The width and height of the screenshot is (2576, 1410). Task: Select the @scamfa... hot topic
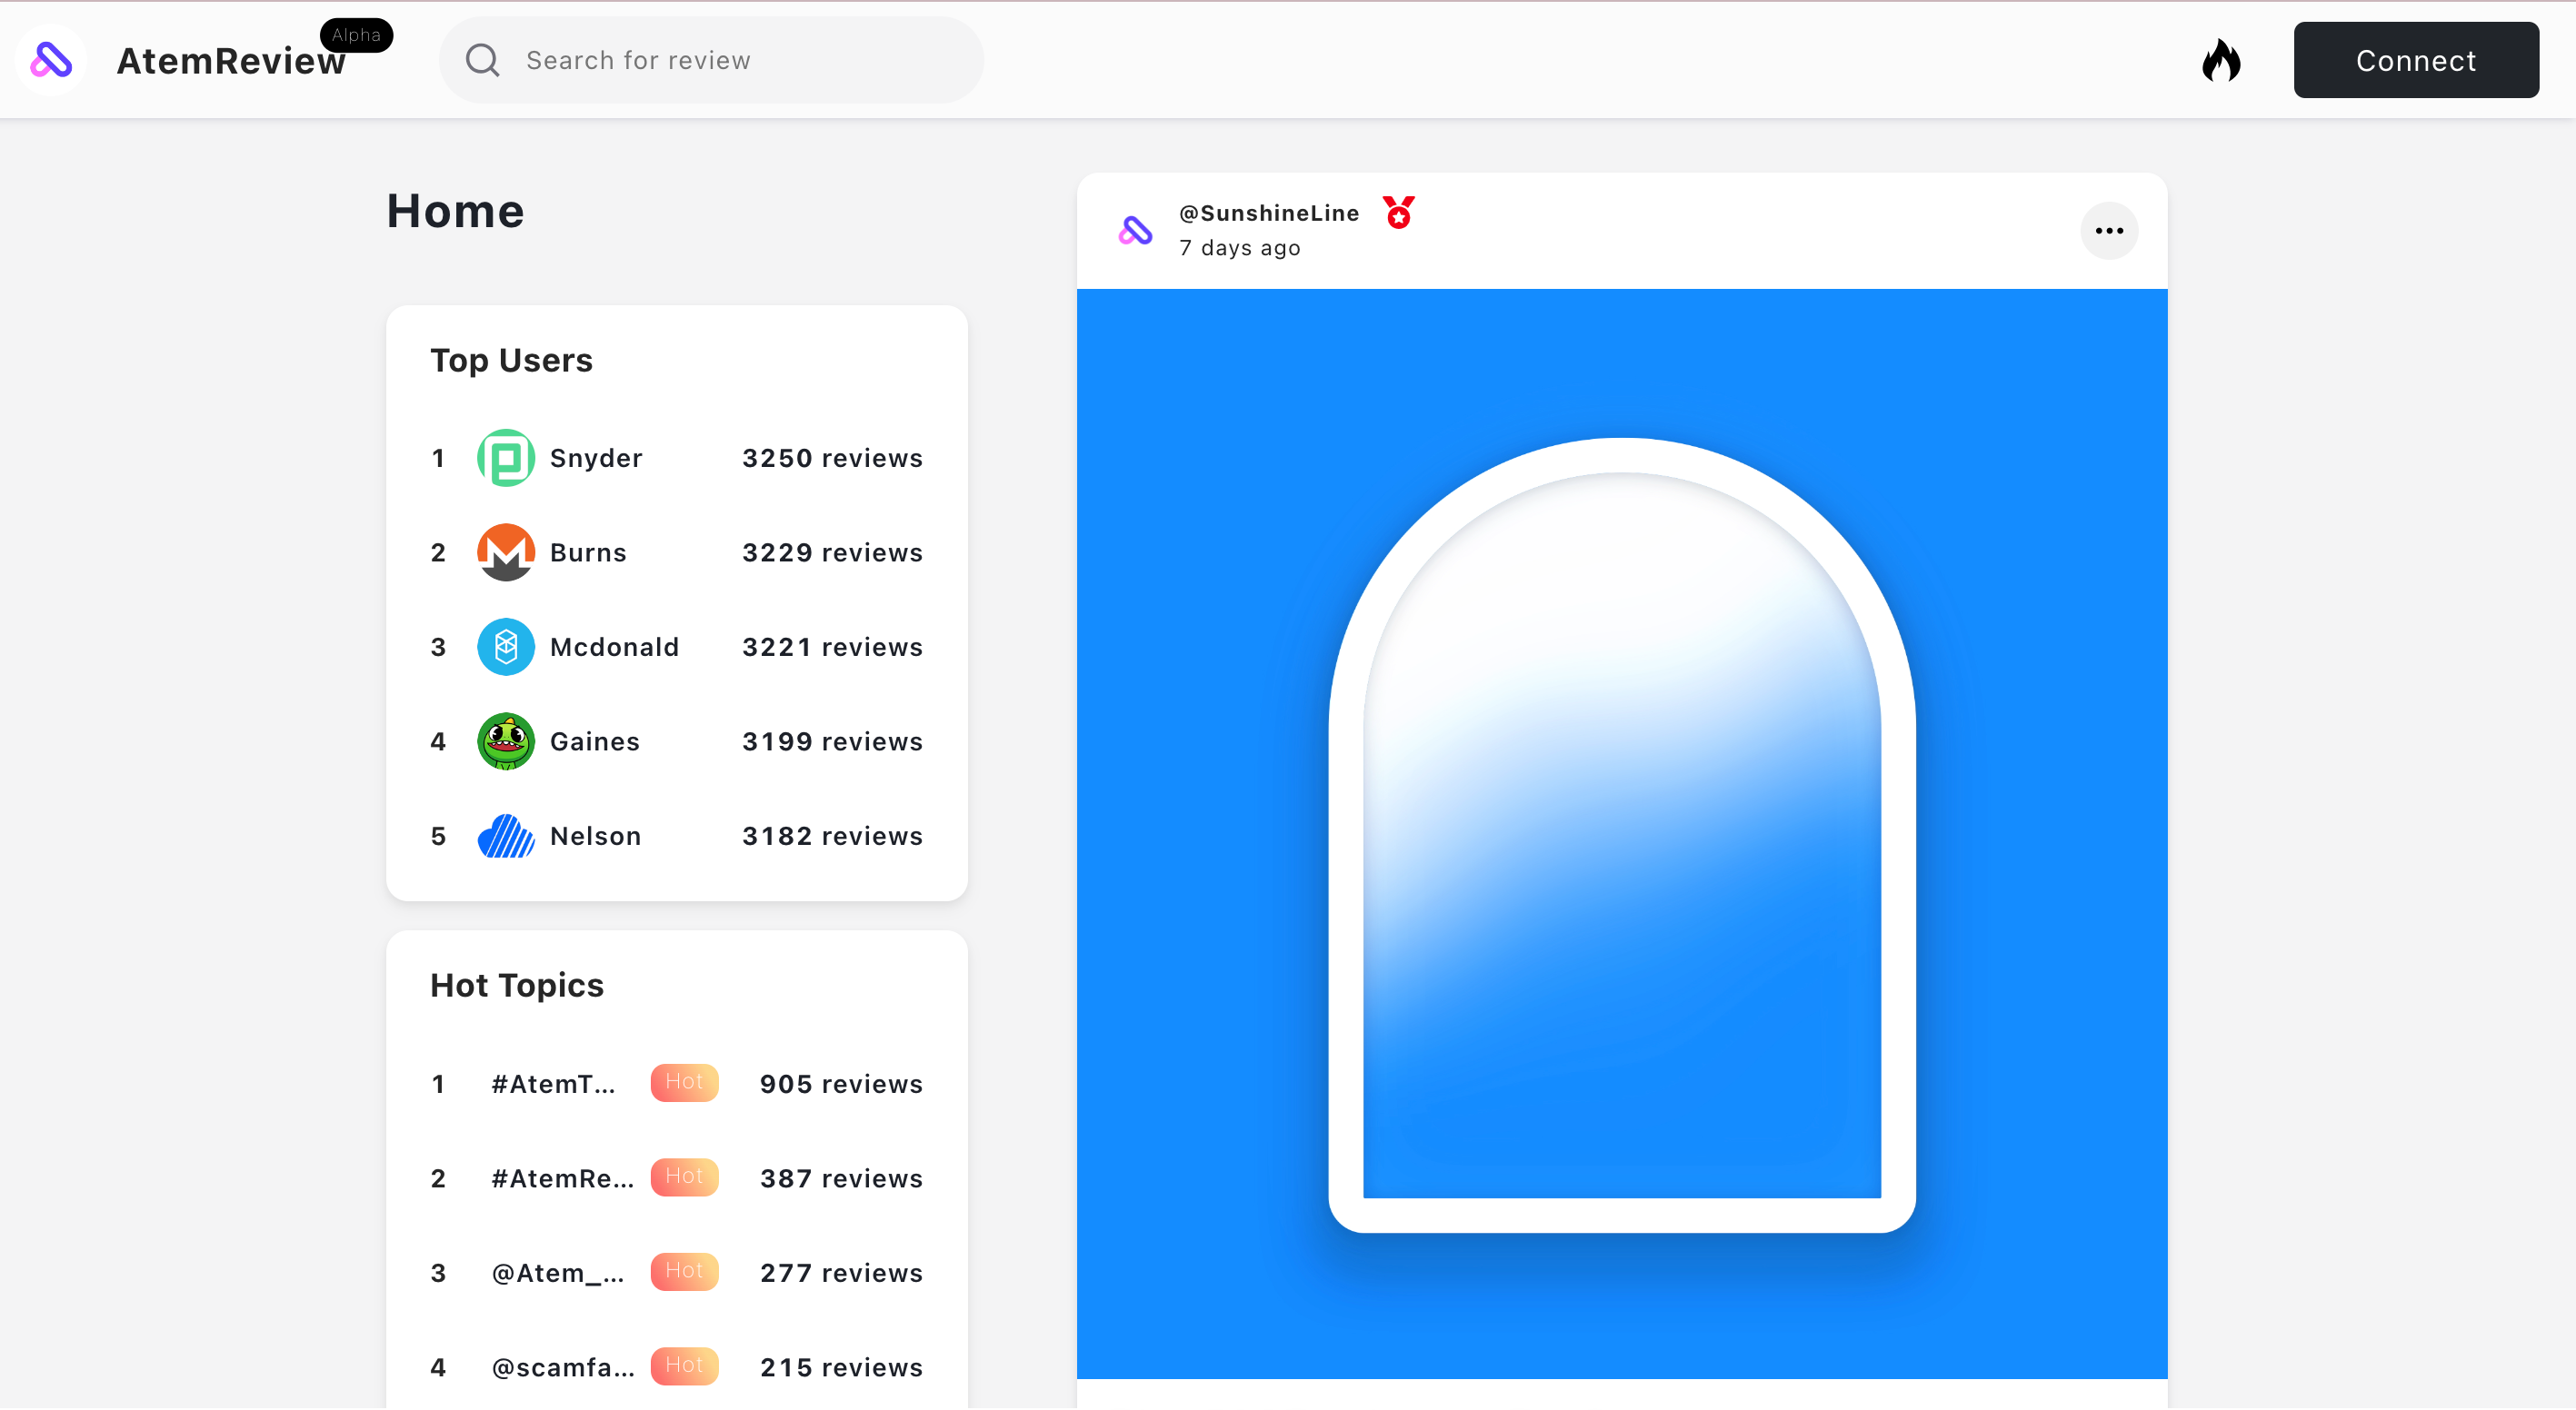562,1368
